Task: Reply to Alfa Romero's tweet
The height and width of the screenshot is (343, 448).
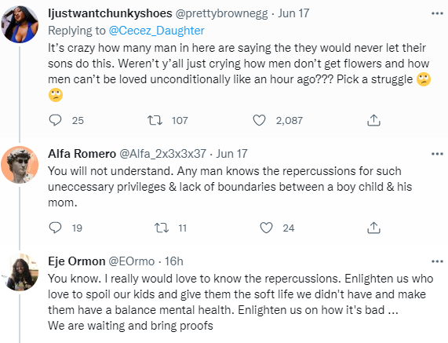Action: click(55, 228)
